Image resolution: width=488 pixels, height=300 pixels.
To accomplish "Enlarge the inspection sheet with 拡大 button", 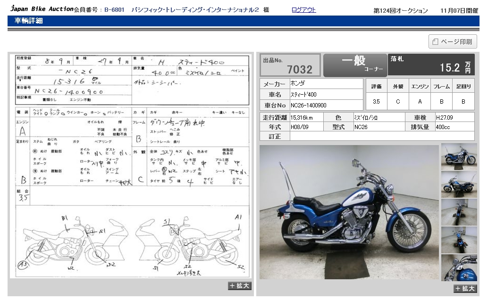I will coord(240,286).
